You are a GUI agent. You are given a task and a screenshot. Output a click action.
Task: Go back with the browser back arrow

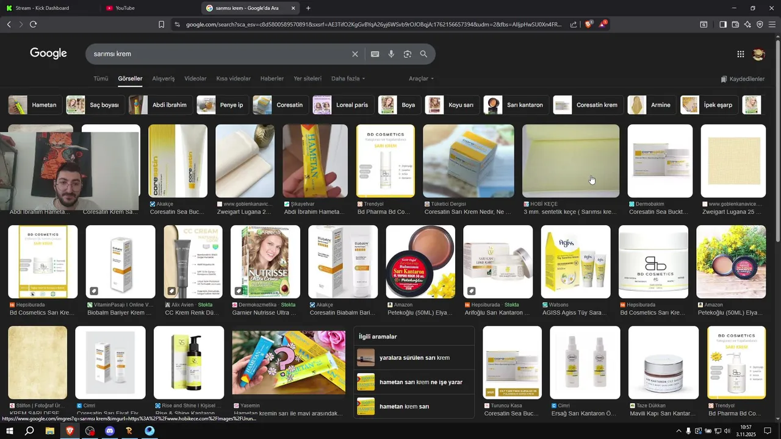coord(9,24)
